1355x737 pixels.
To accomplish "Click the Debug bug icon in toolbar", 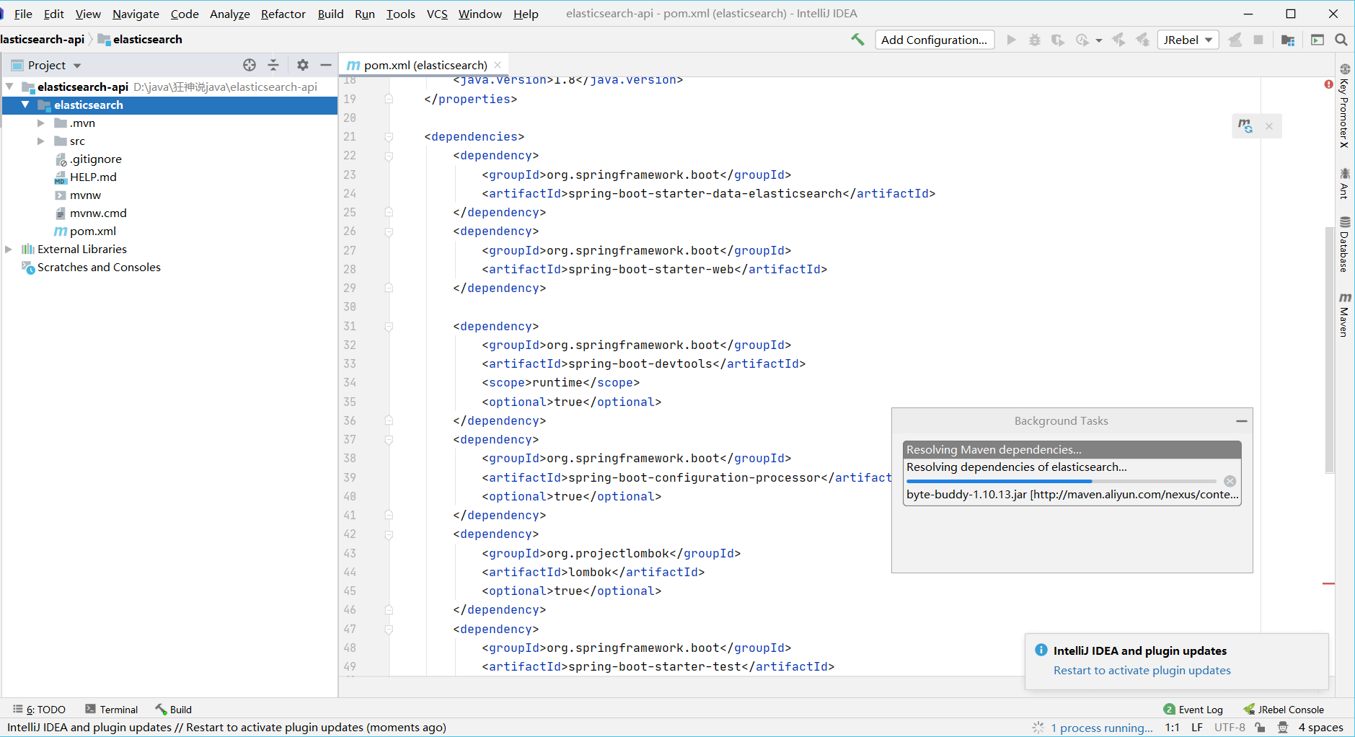I will click(x=1035, y=40).
